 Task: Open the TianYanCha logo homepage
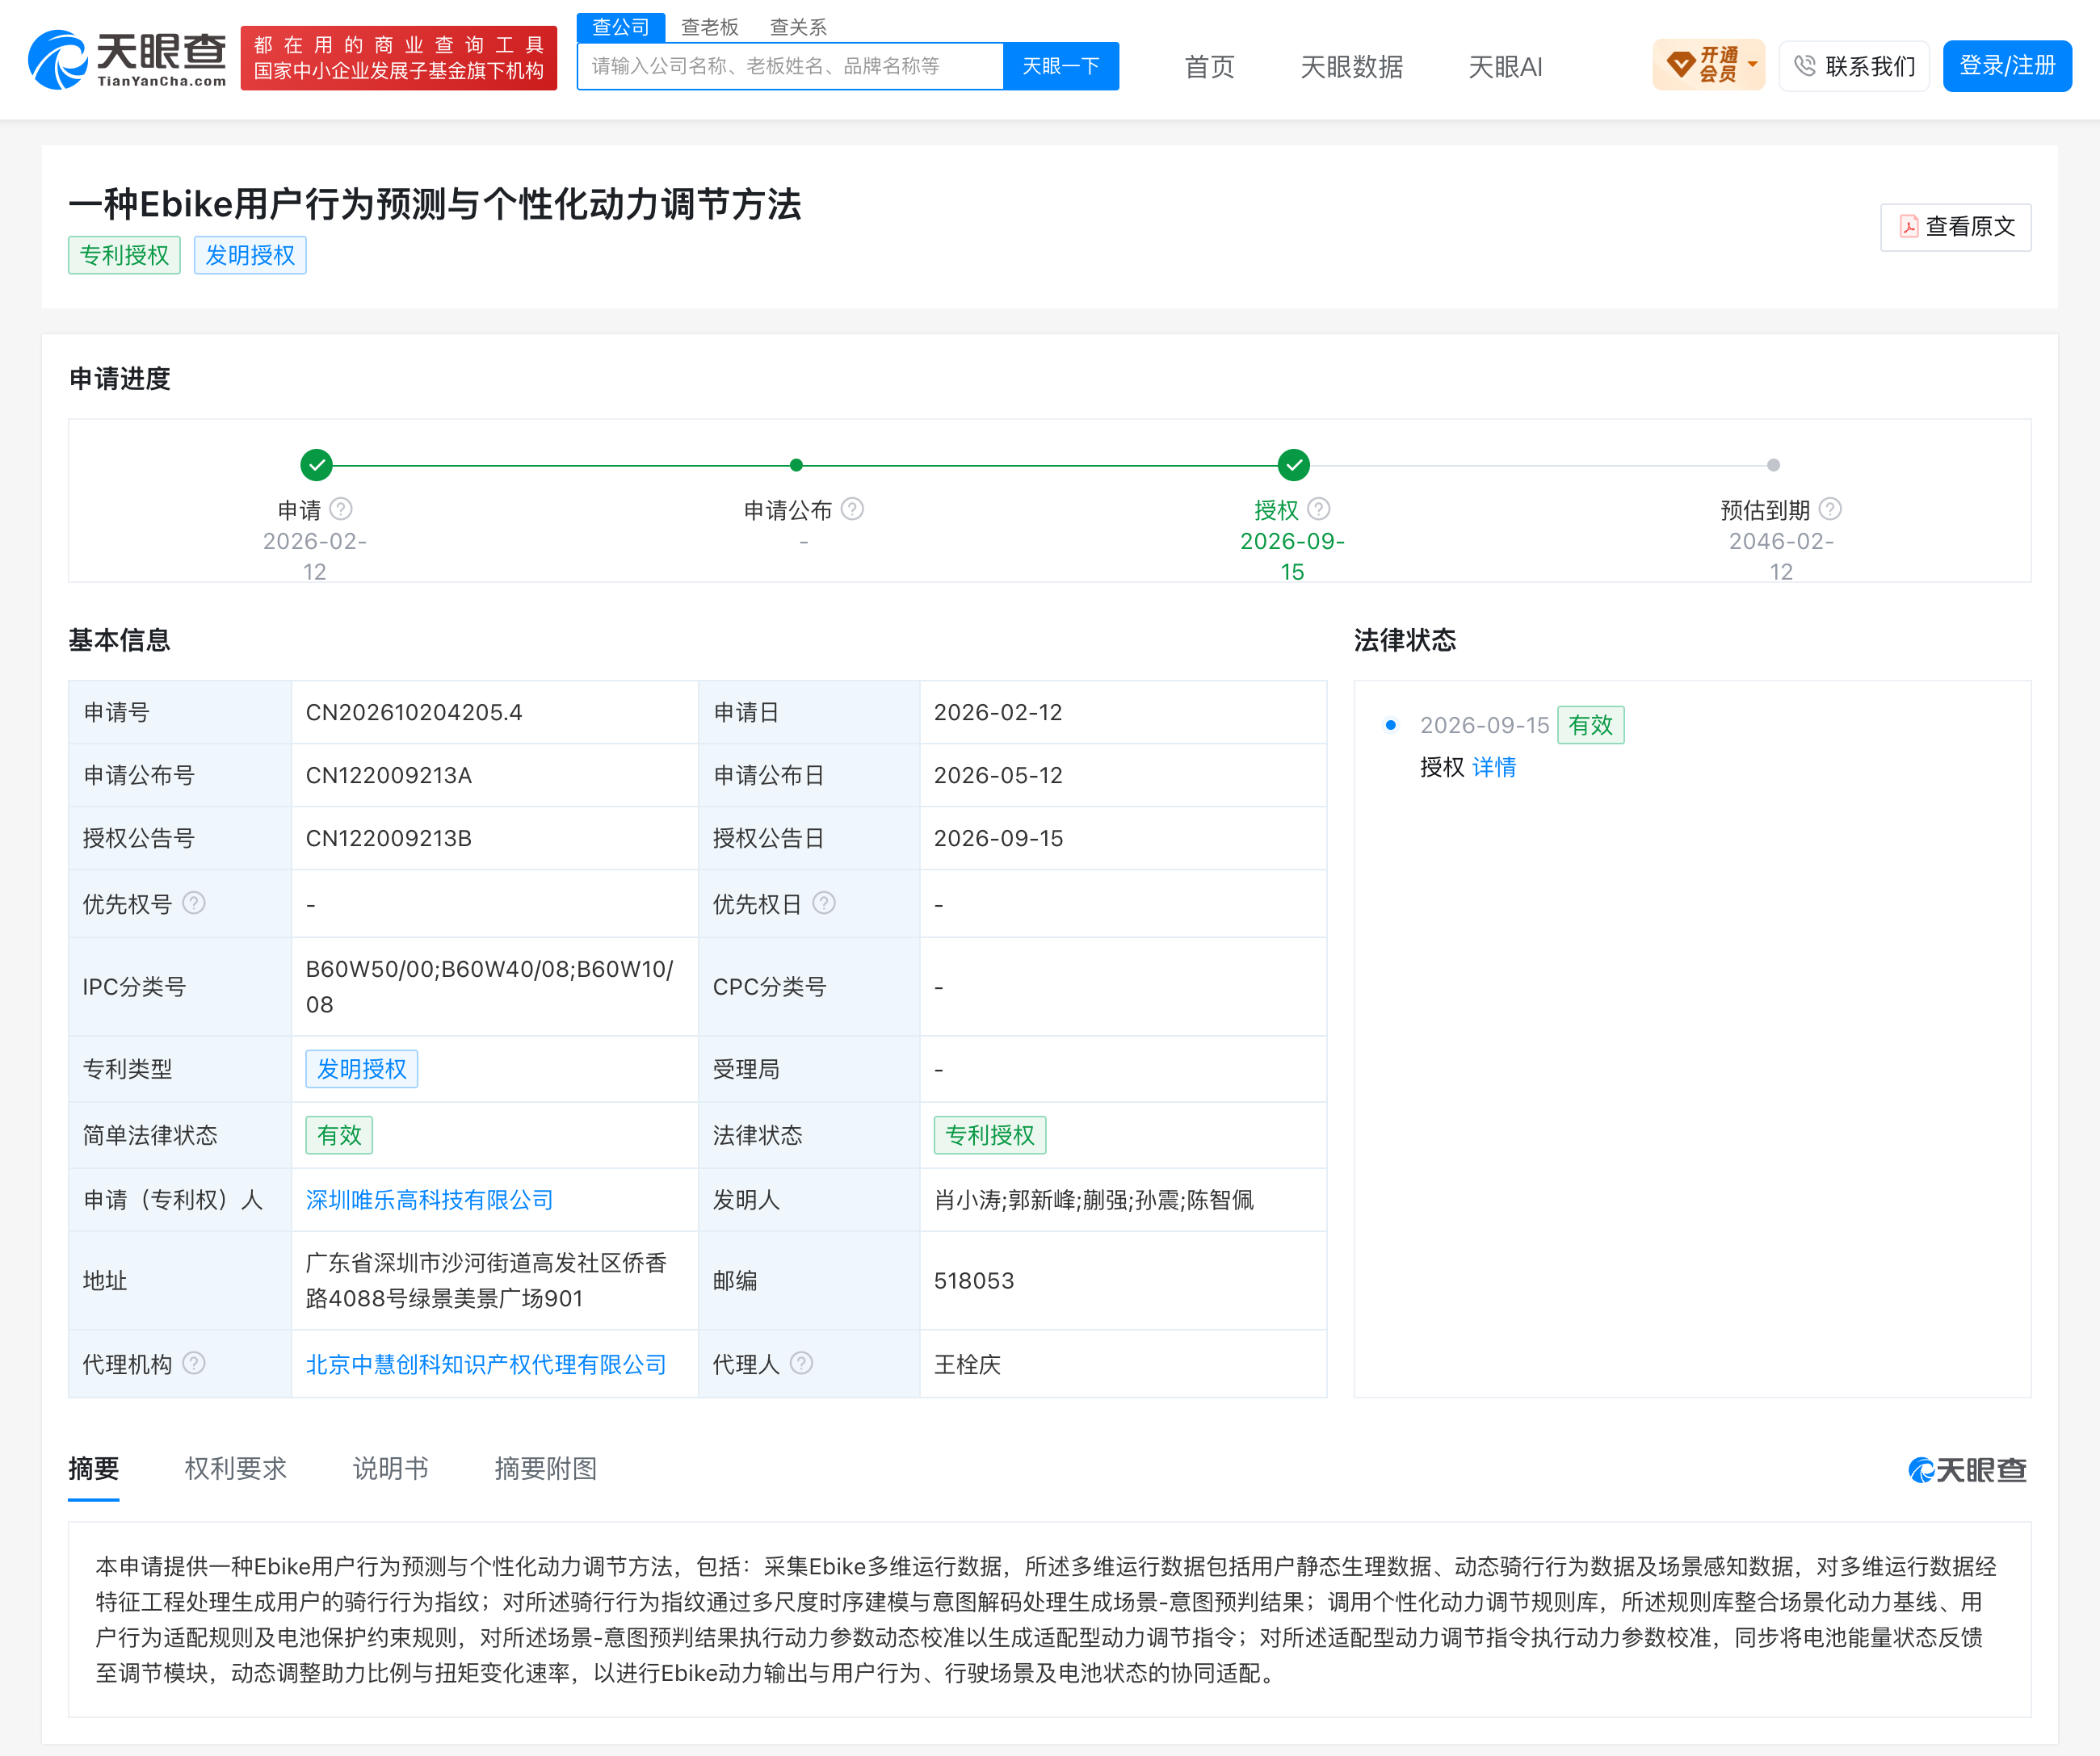(x=127, y=60)
